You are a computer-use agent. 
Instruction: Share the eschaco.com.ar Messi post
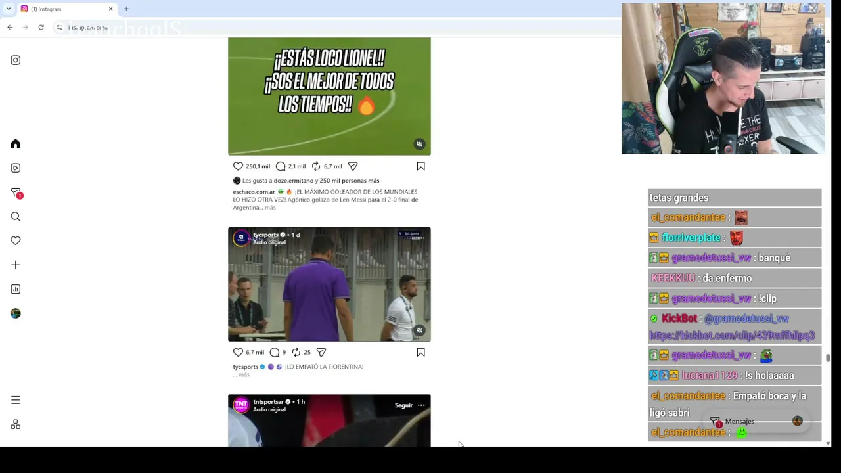coord(353,166)
